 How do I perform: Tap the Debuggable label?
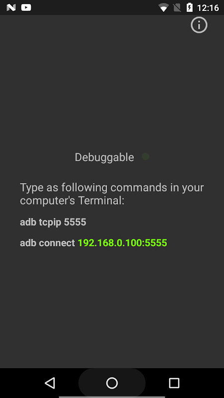[x=105, y=157]
